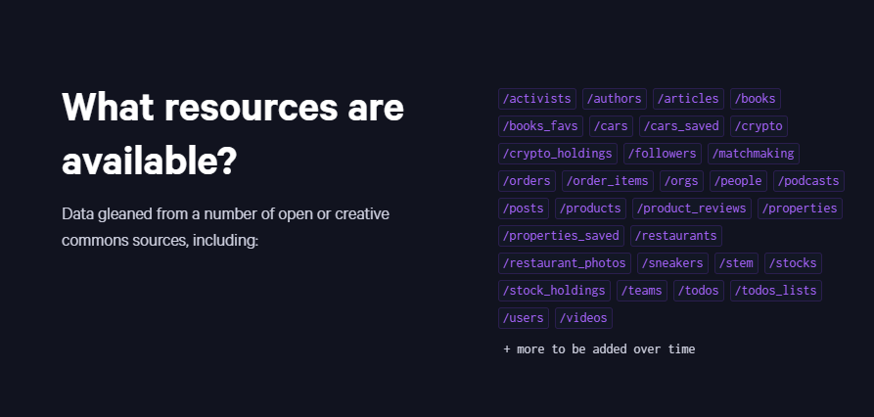Open the /posts resource tag
Viewport: 874px width, 417px height.
[x=524, y=208]
